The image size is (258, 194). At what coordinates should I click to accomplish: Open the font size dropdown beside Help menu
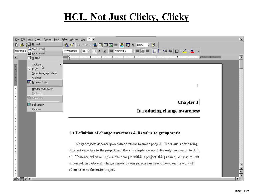[x=94, y=39]
